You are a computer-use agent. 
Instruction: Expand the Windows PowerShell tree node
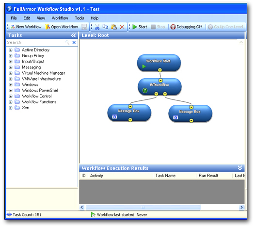[11, 91]
